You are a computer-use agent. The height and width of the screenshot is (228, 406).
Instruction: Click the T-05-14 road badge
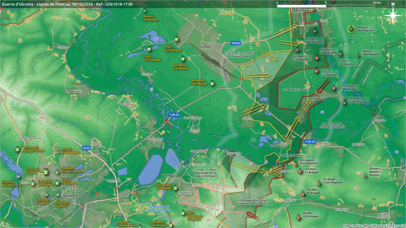(x=174, y=114)
